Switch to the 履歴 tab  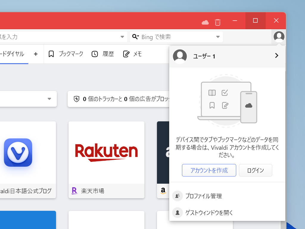tap(103, 54)
